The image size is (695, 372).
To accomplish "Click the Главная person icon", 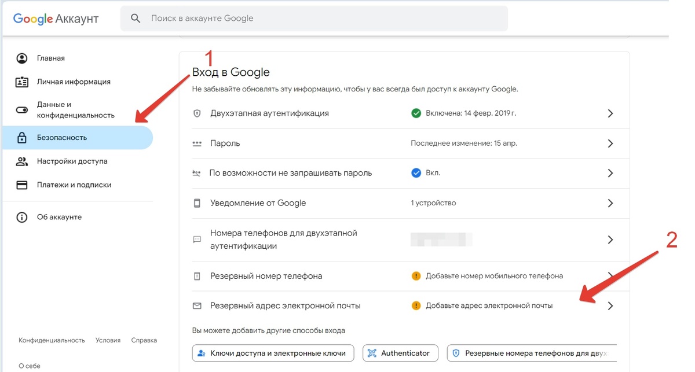I will [x=22, y=58].
